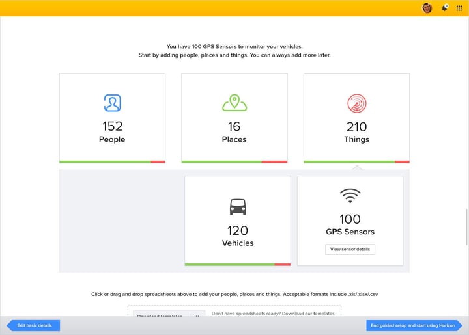Open the notifications bell

[445, 8]
